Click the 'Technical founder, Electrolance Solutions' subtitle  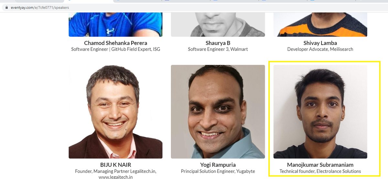pos(320,171)
